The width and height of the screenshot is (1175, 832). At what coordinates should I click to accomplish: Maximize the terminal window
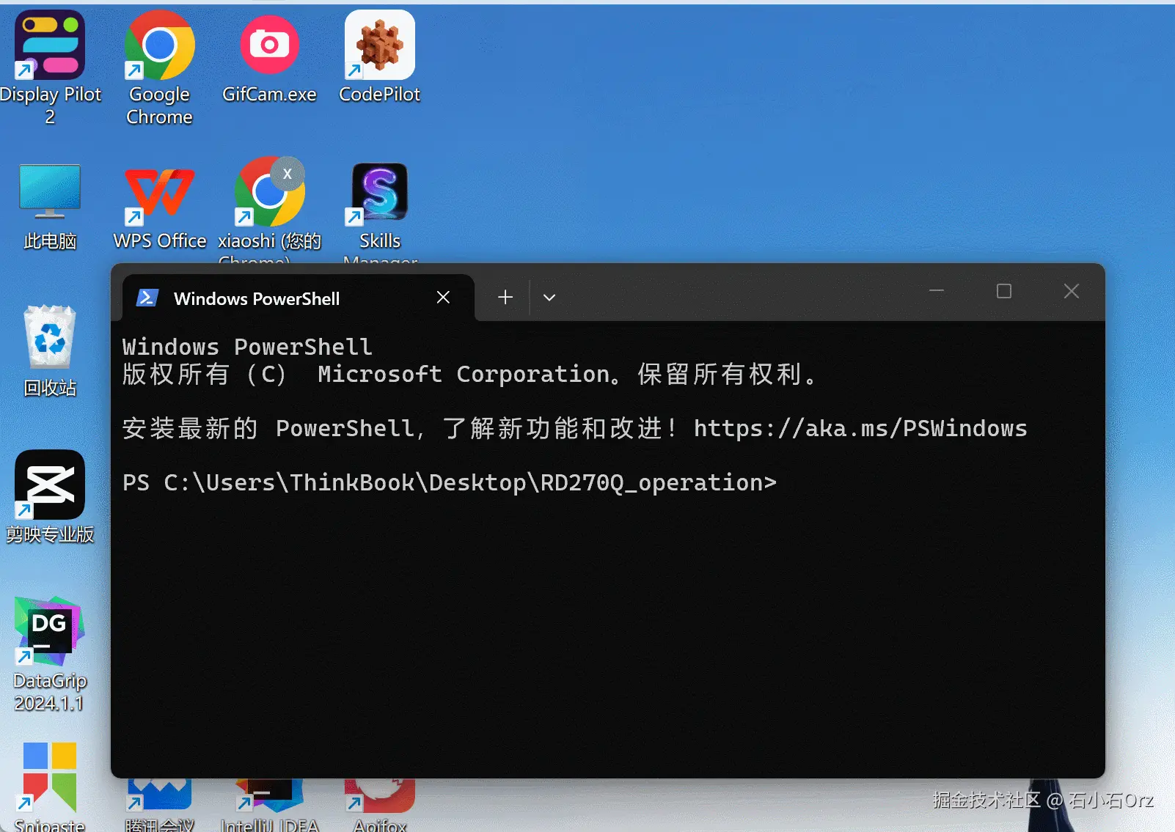(x=1004, y=291)
